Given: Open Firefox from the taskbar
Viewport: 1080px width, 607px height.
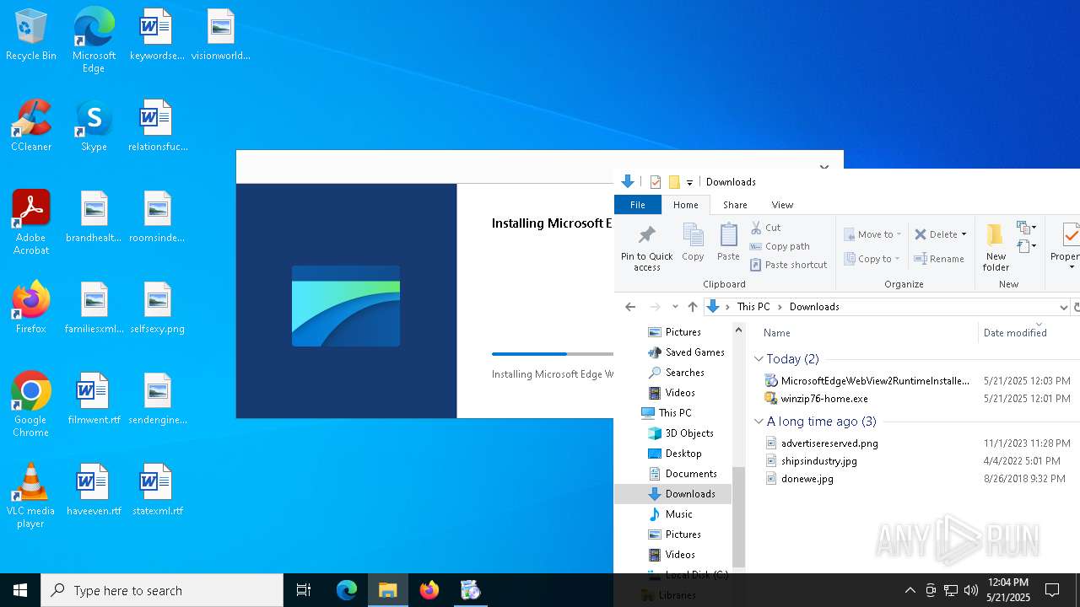Looking at the screenshot, I should pos(429,590).
